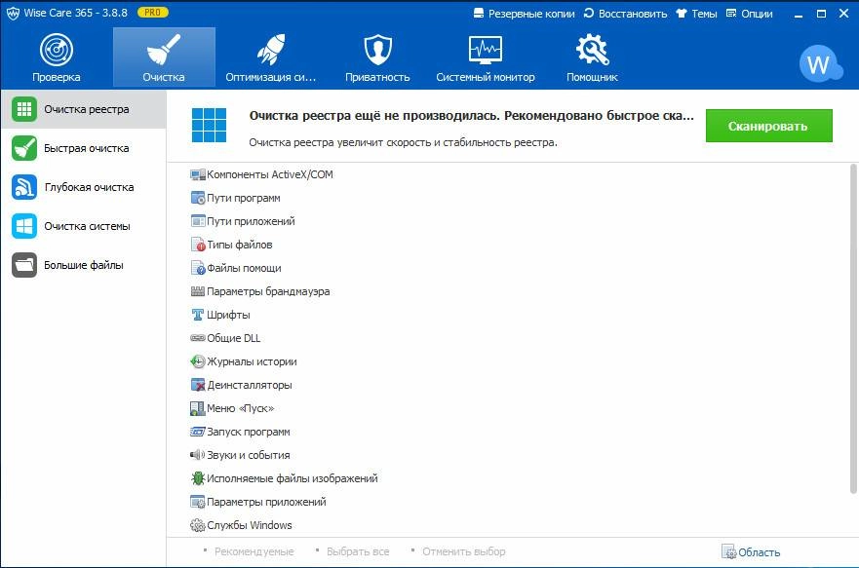
Task: Click the Исполняемые файлы изображений bug icon
Action: coord(198,478)
